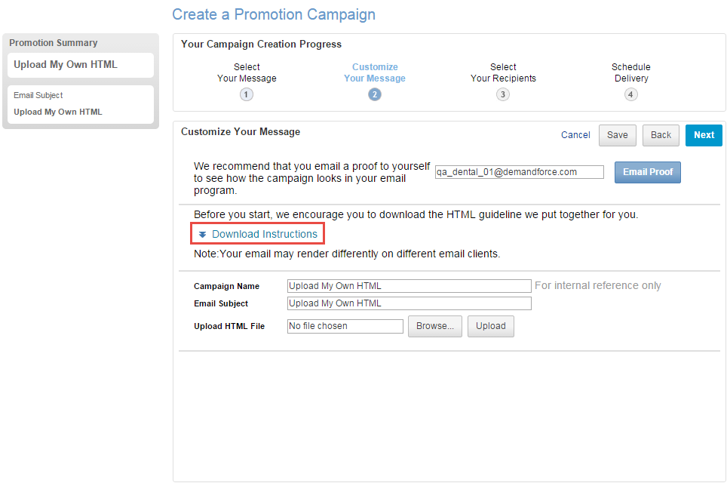Upload the selected HTML file
Image resolution: width=727 pixels, height=483 pixels.
(x=490, y=326)
